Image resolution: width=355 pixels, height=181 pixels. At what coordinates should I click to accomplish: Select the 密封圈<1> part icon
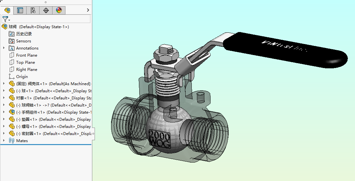12,134
